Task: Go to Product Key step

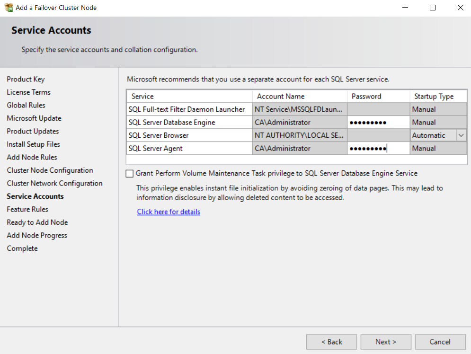Action: [x=26, y=79]
